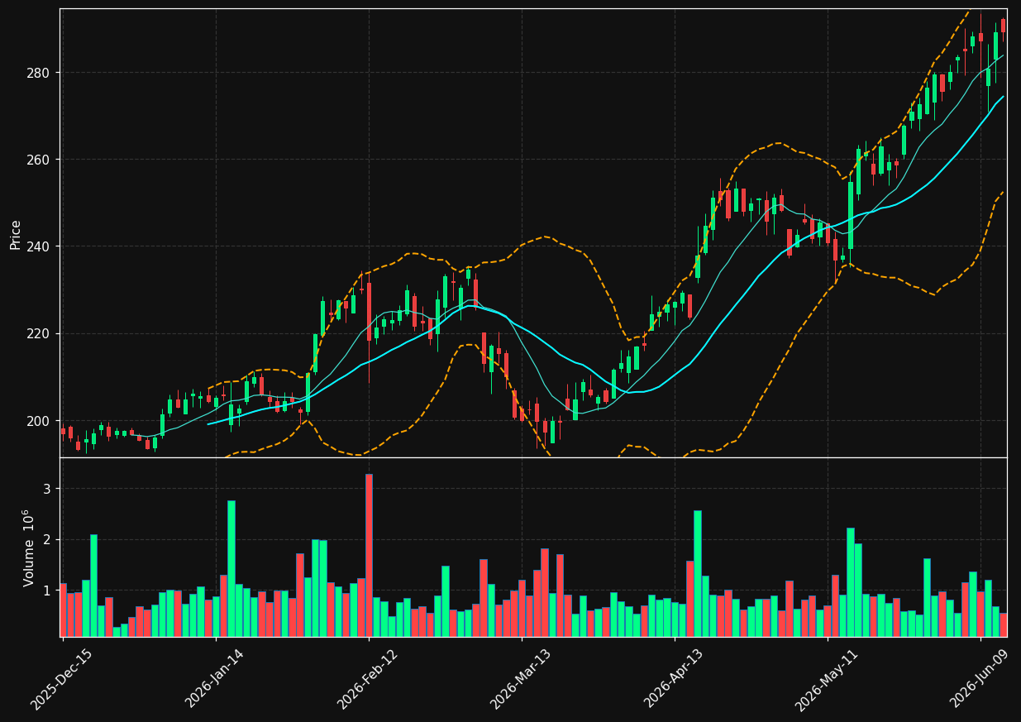Image resolution: width=1021 pixels, height=722 pixels.
Task: Select the 2026-Jan-14 date label
Action: point(215,678)
